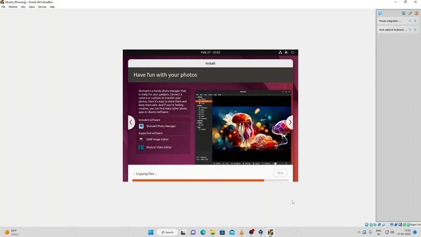
Task: Click the installation progress bar
Action: tap(210, 180)
